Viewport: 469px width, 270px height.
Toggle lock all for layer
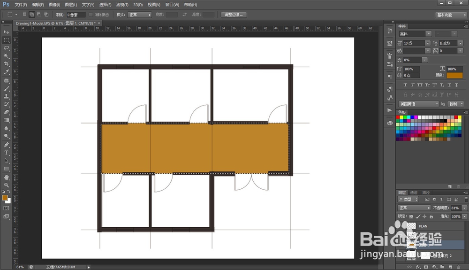(x=431, y=216)
